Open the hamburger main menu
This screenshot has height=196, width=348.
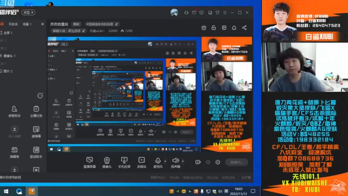point(225,13)
